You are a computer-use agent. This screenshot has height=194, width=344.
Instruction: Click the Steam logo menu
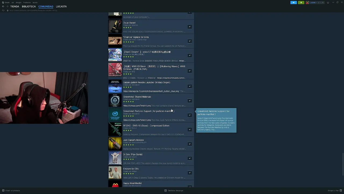click(x=5, y=2)
